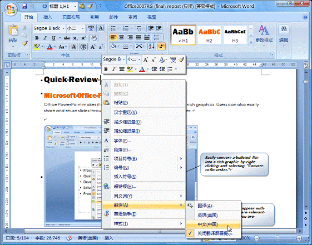The image size is (312, 245).
Task: Toggle Underline in the ribbon
Action: 53,38
